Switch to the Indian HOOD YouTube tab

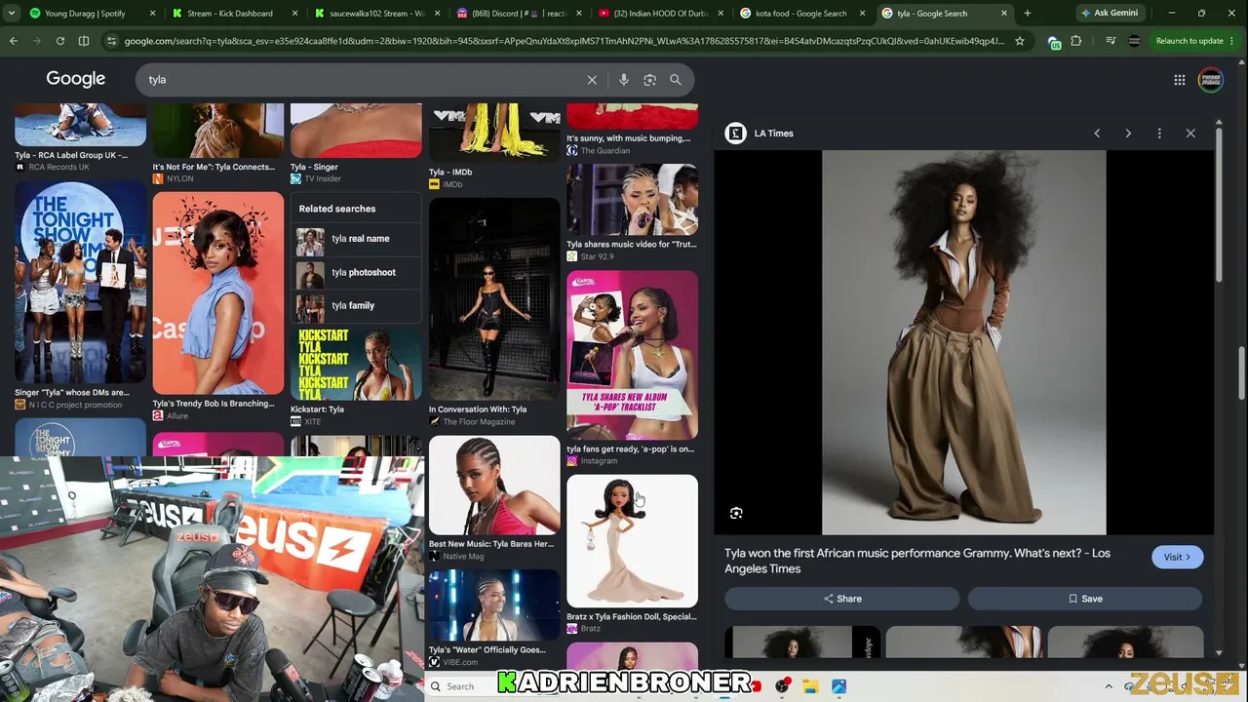point(661,14)
